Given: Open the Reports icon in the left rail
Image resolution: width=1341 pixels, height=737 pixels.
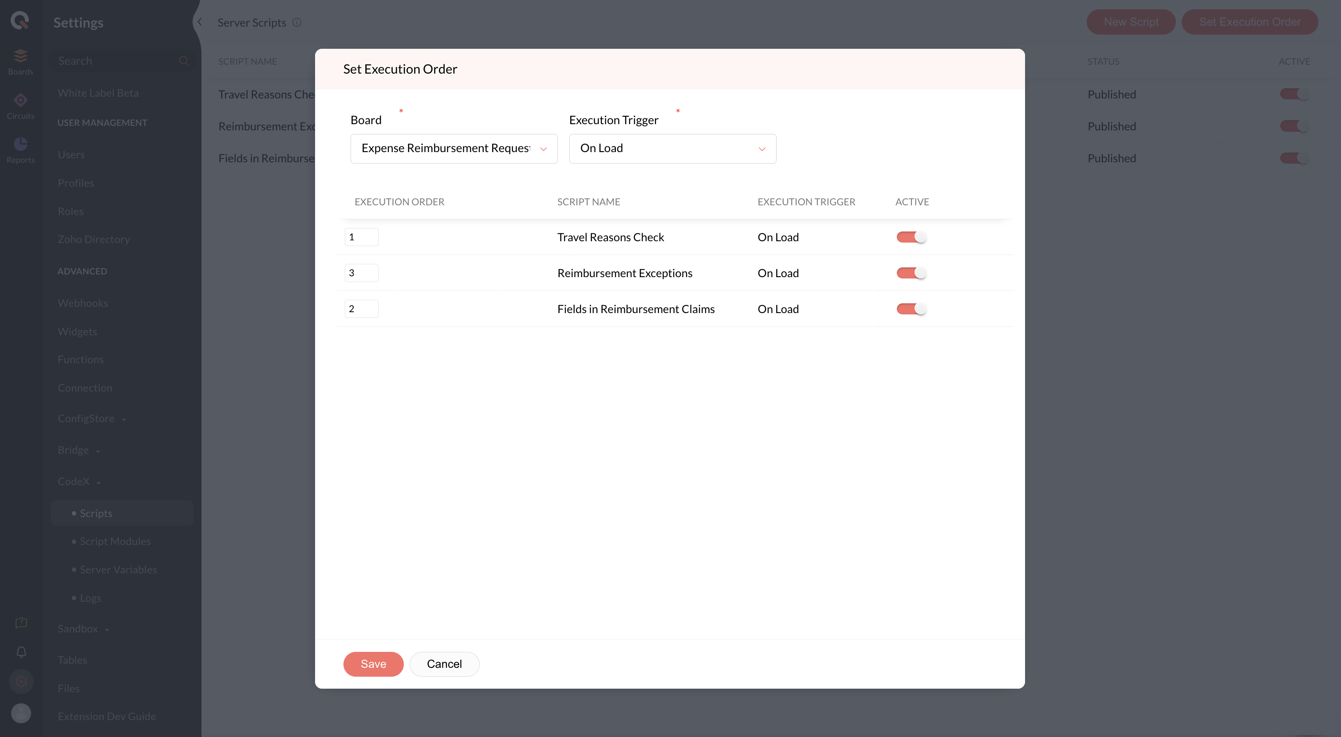Looking at the screenshot, I should click(20, 150).
